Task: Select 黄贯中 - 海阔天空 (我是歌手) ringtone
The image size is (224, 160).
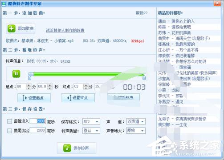Action: [x=184, y=39]
